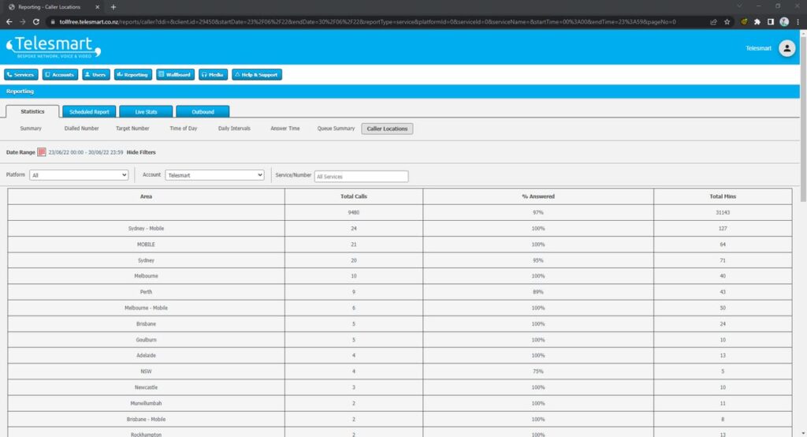Click the Telesmart logo

coord(54,47)
